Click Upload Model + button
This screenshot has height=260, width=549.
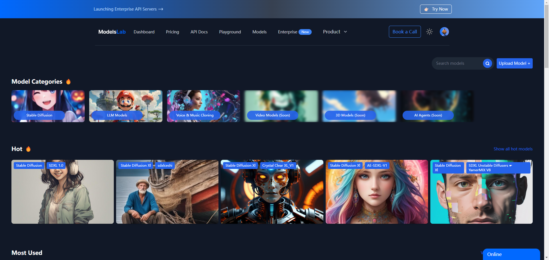[x=514, y=63]
